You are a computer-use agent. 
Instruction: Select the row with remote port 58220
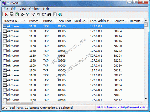click(x=73, y=46)
